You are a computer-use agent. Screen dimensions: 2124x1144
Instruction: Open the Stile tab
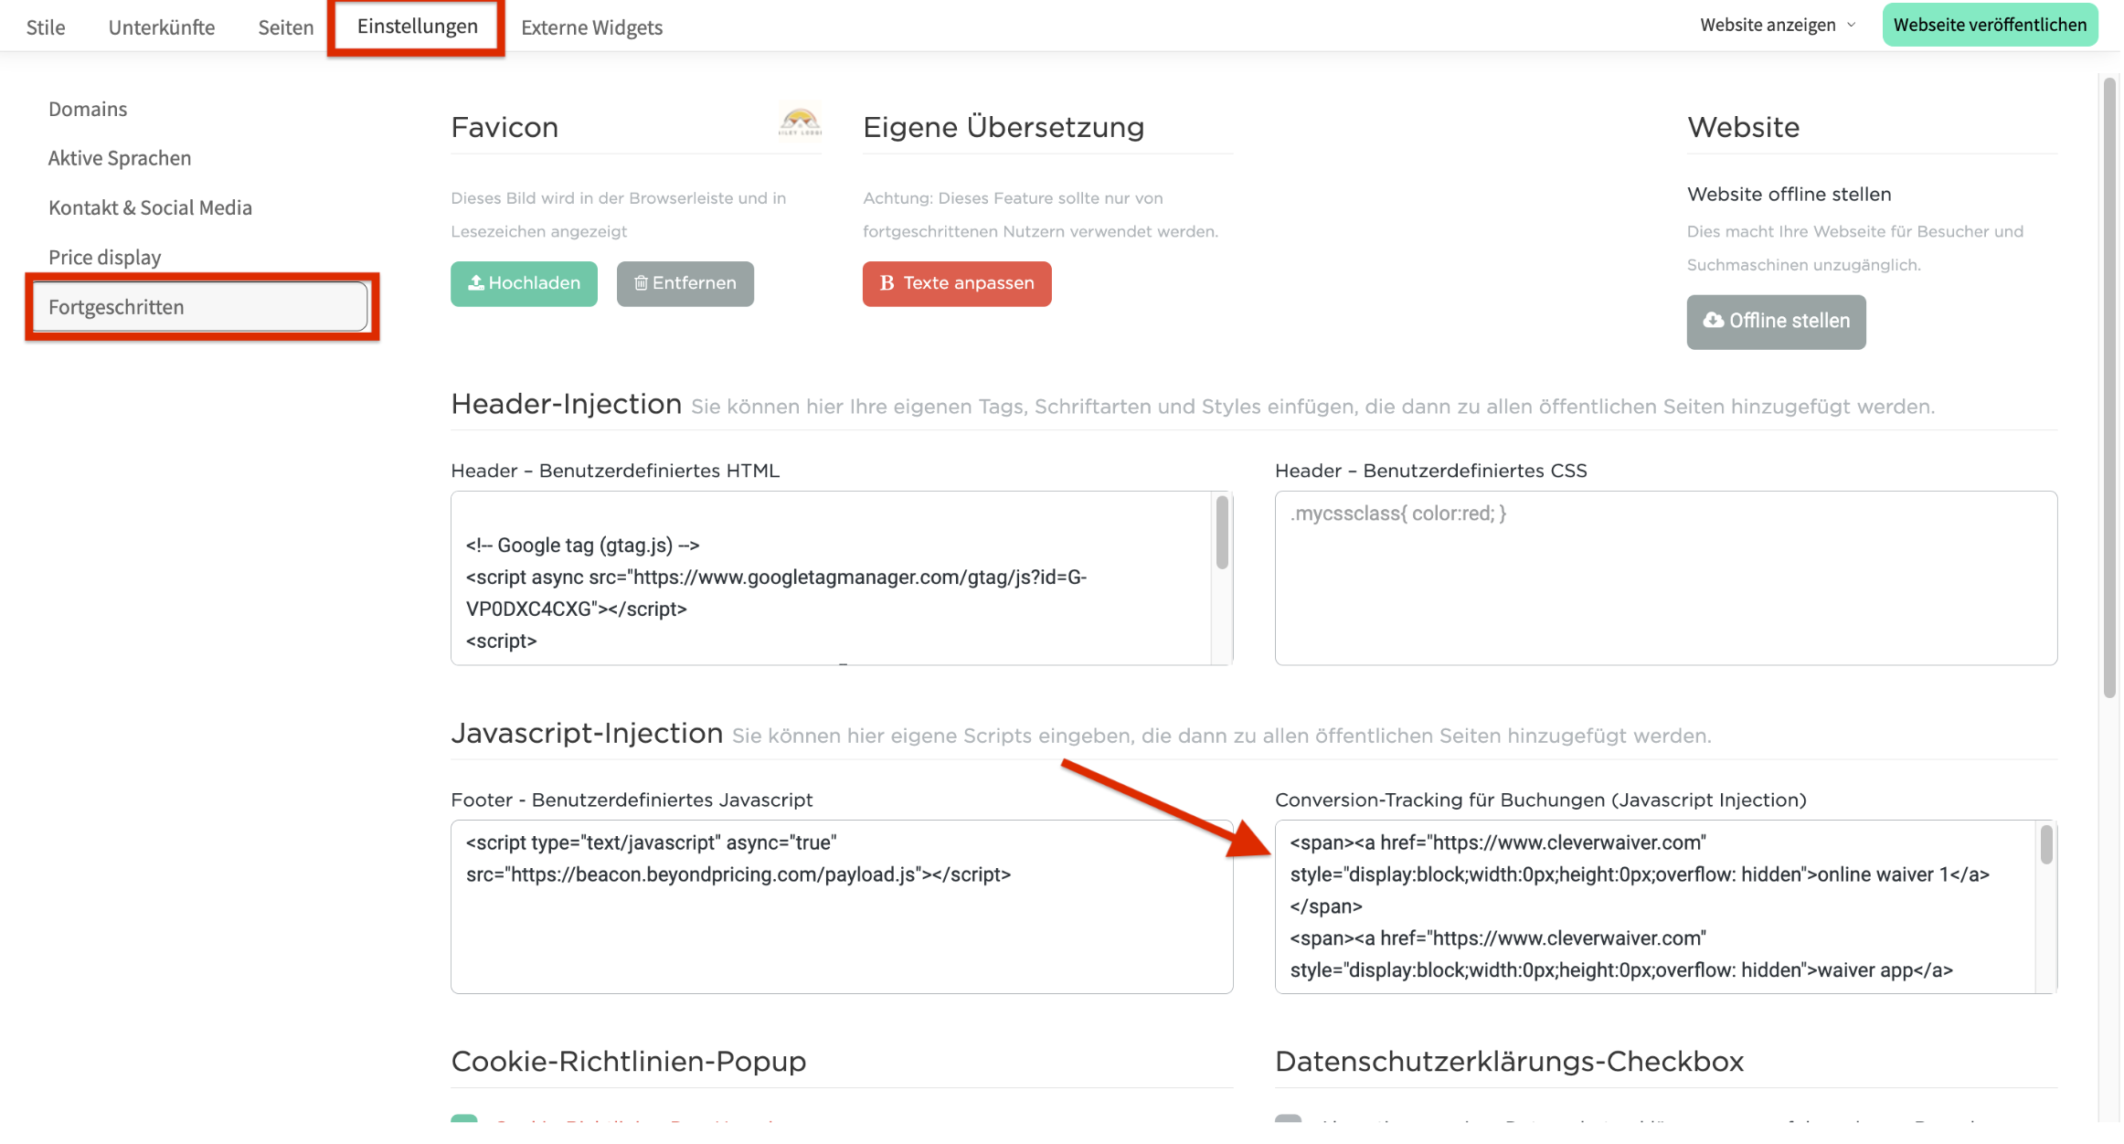(x=46, y=27)
